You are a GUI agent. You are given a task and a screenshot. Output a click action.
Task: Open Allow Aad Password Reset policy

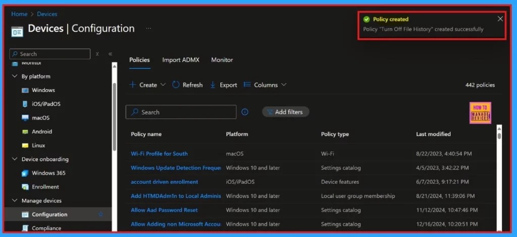164,210
